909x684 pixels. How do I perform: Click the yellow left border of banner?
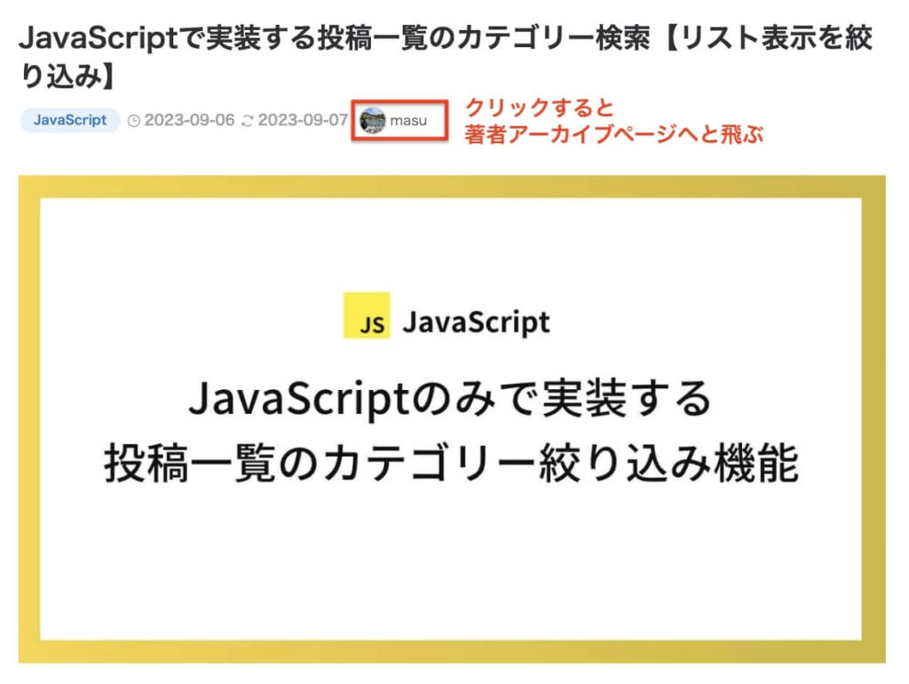[x=29, y=418]
